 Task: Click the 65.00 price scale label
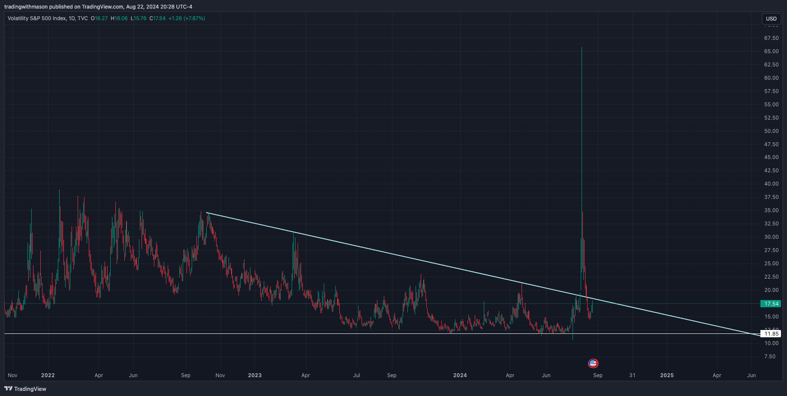[x=771, y=51]
